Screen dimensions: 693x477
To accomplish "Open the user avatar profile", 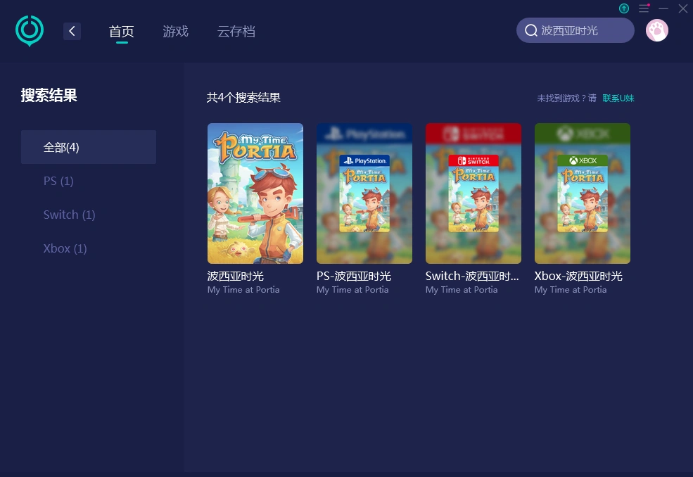I will pos(656,30).
